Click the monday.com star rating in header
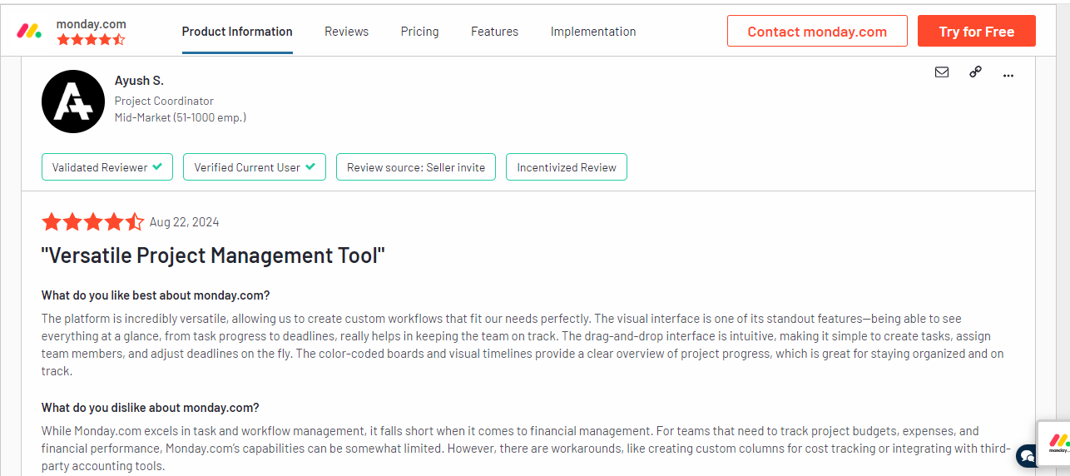 tap(91, 39)
